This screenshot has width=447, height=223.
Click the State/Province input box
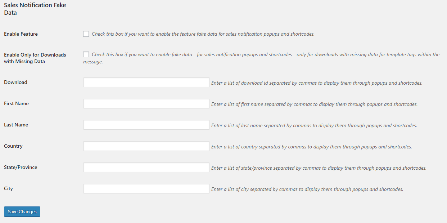(146, 167)
